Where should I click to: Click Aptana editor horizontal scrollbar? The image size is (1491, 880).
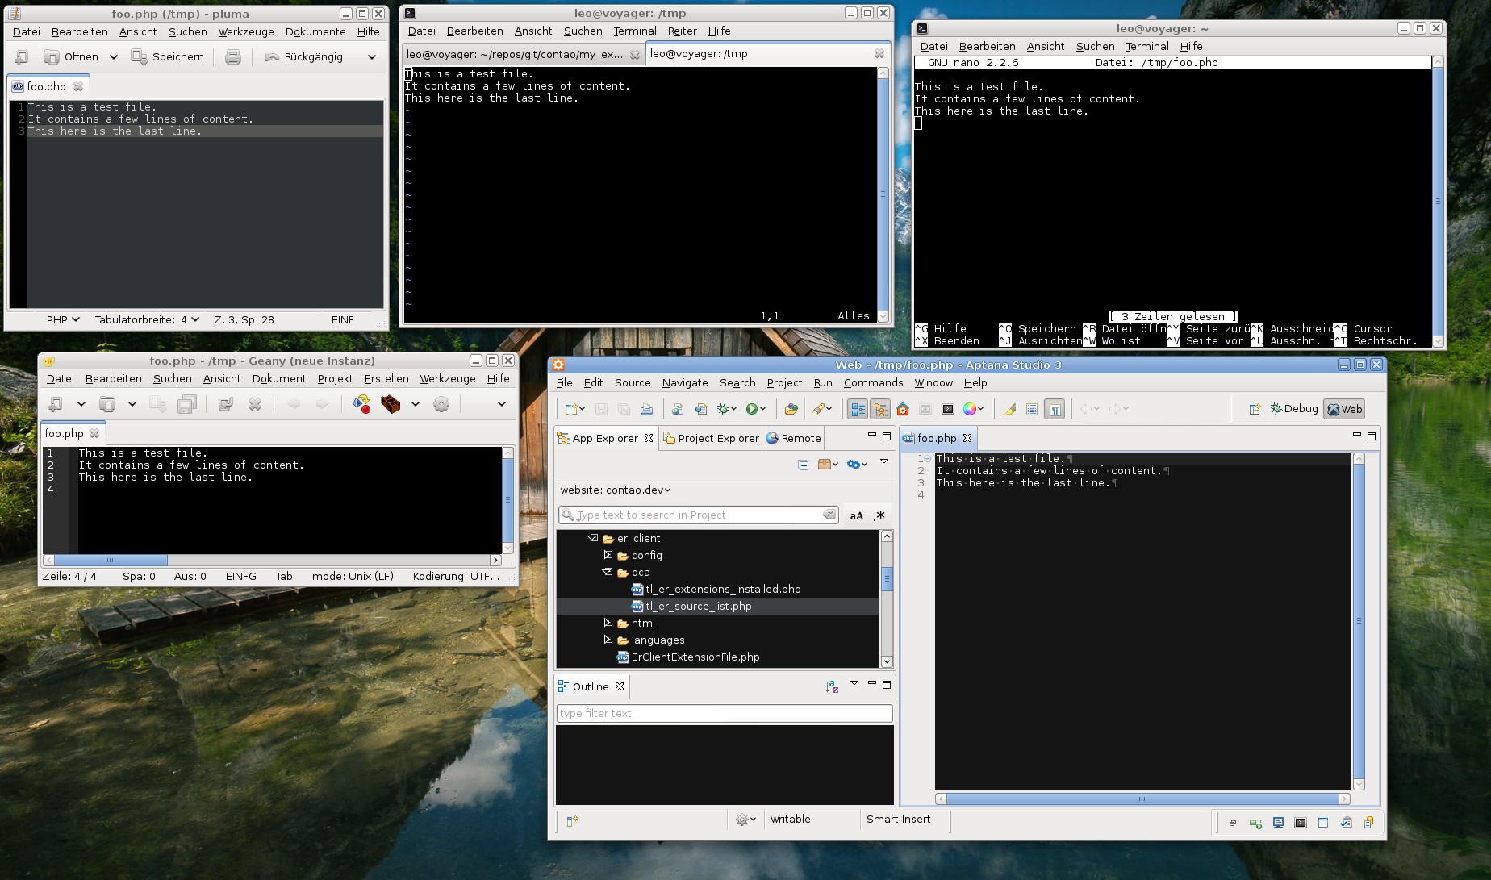tap(1142, 799)
